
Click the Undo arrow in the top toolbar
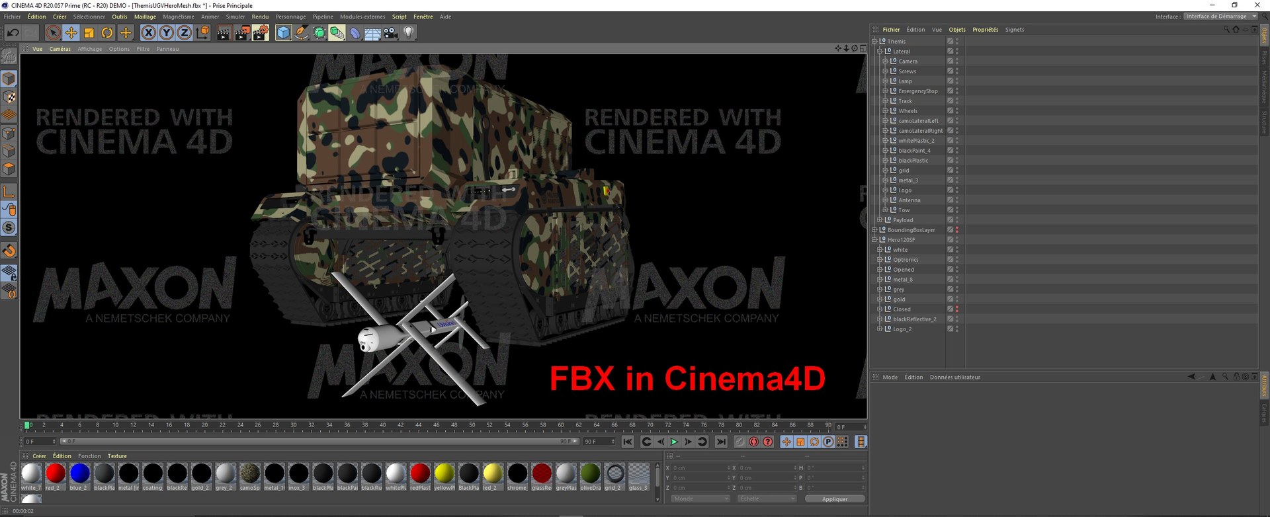13,32
